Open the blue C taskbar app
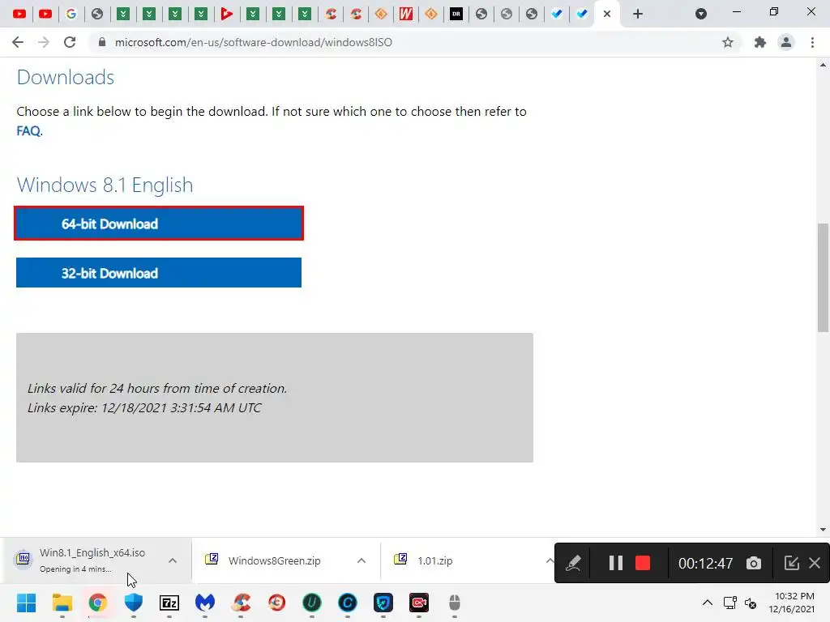The width and height of the screenshot is (830, 622). (348, 603)
